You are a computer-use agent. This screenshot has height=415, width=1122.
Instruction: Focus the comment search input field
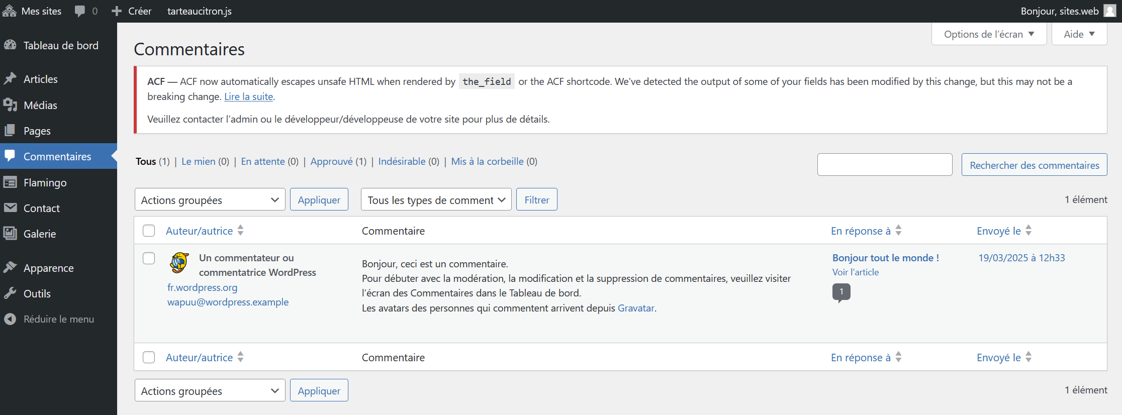[885, 165]
